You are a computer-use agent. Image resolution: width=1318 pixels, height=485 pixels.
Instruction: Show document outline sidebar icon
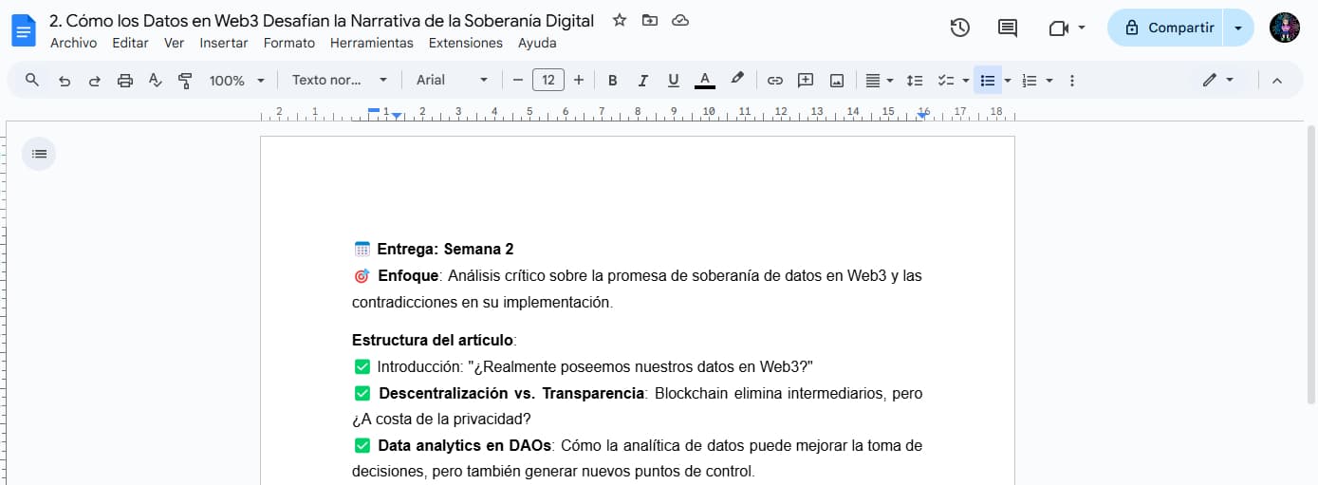[39, 153]
